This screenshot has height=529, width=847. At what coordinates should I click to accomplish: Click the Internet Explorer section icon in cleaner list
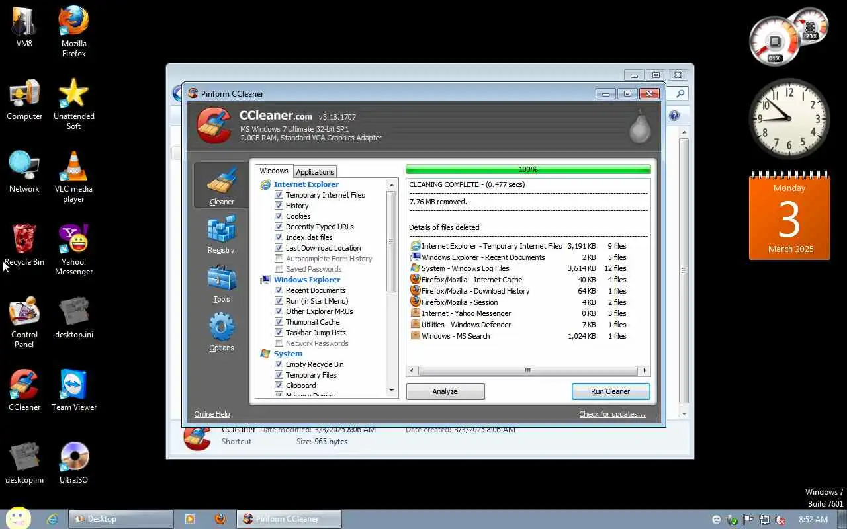point(266,184)
